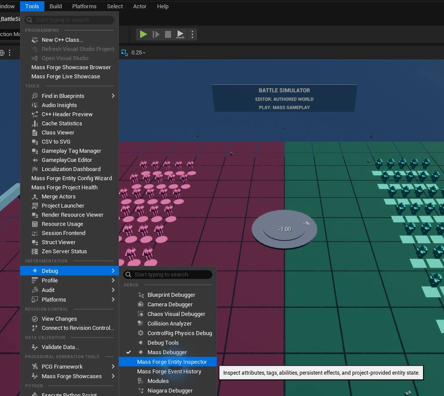Expand the Debug submenu arrow

pyautogui.click(x=113, y=271)
